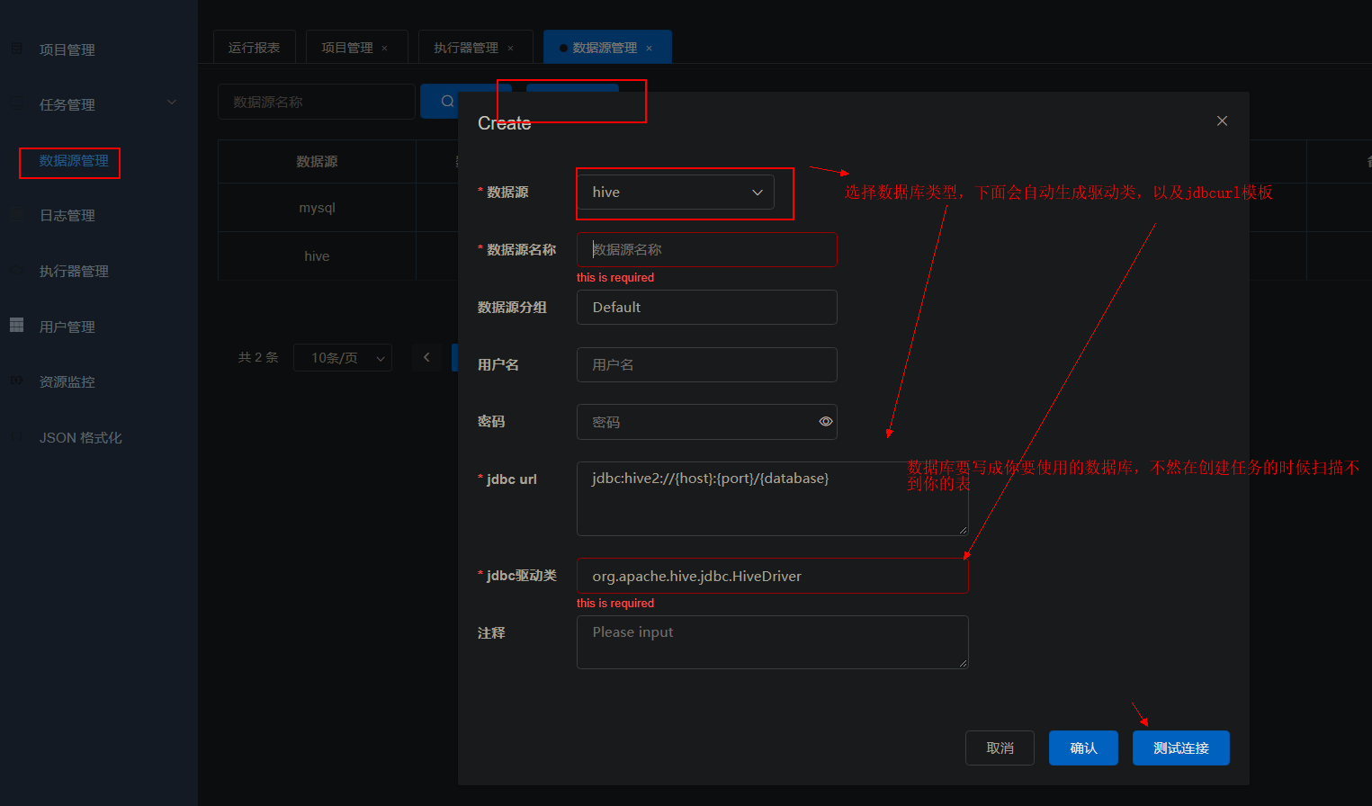Click the previous page arrow in pagination

click(x=426, y=357)
